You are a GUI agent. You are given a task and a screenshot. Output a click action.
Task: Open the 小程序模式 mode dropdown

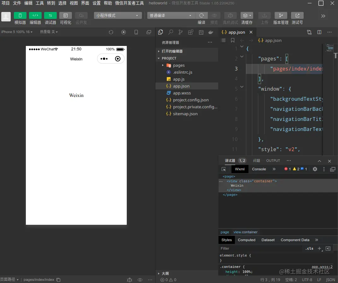tap(118, 15)
